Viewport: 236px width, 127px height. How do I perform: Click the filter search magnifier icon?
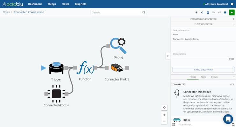coord(233,124)
